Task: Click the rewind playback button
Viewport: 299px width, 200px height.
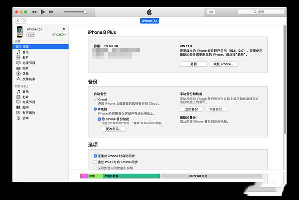Action: click(x=34, y=12)
